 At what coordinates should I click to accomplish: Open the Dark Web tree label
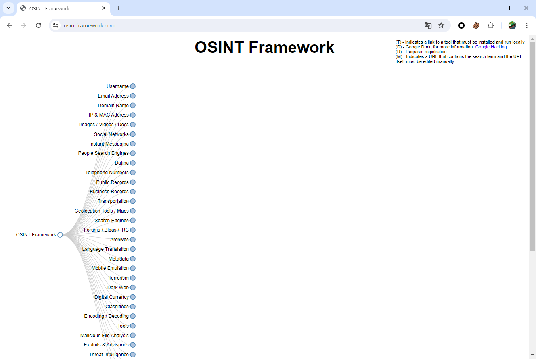(118, 288)
